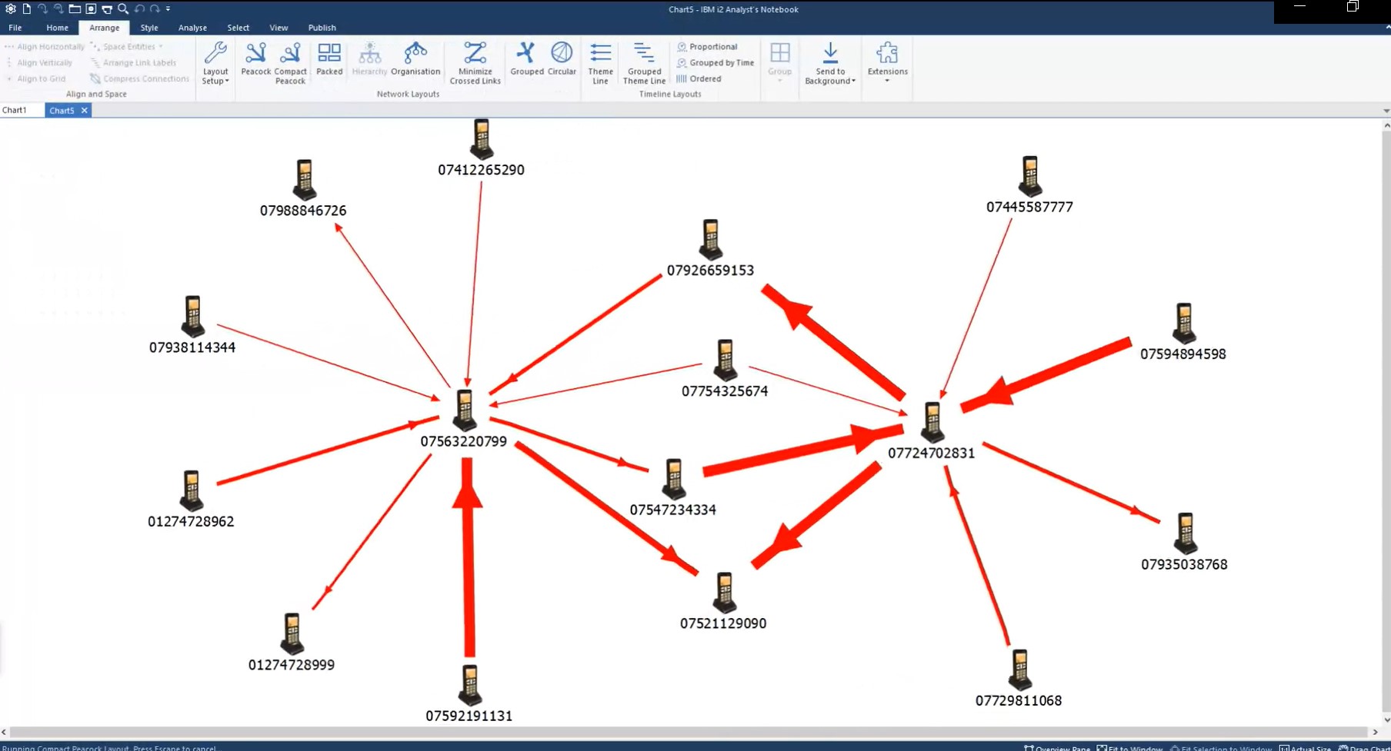
Task: Select the Minimize Crossed Links layout
Action: pyautogui.click(x=474, y=61)
